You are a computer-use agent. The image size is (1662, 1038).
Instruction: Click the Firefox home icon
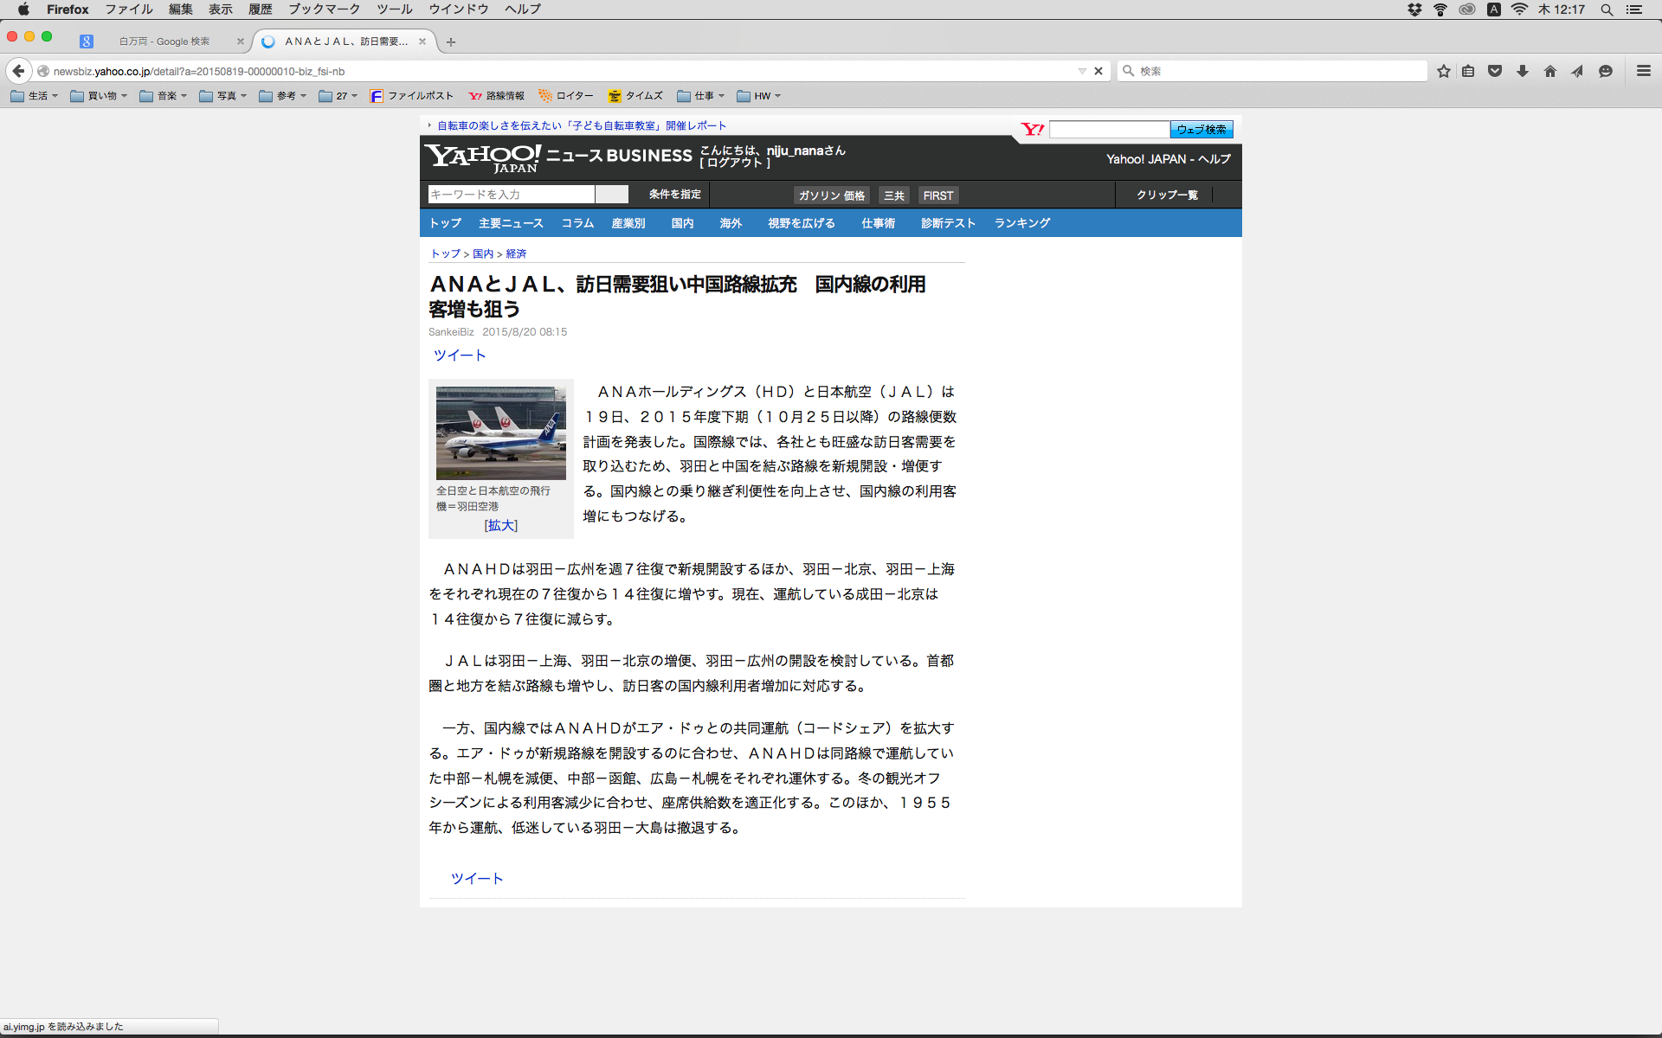tap(1549, 72)
